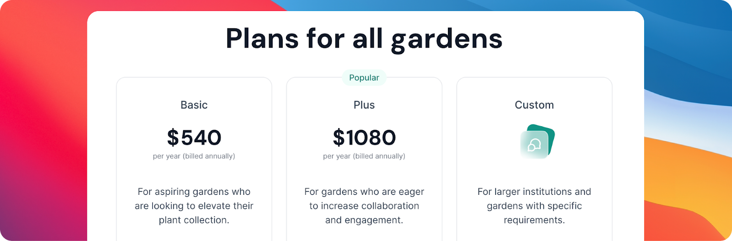
Task: Click the Plus description about increasing collaboration
Action: tap(364, 199)
